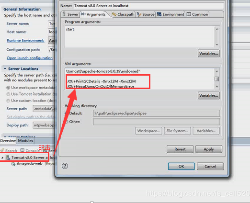
Task: Open the Console view tab
Action: [30, 150]
